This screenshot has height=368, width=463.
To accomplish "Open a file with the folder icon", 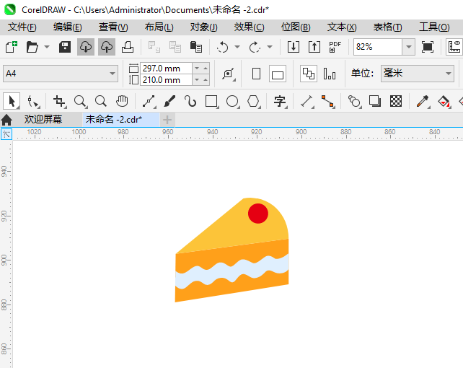I will pos(32,47).
